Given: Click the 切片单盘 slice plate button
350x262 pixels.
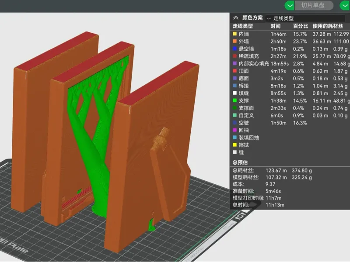Looking at the screenshot, I should (x=314, y=5).
